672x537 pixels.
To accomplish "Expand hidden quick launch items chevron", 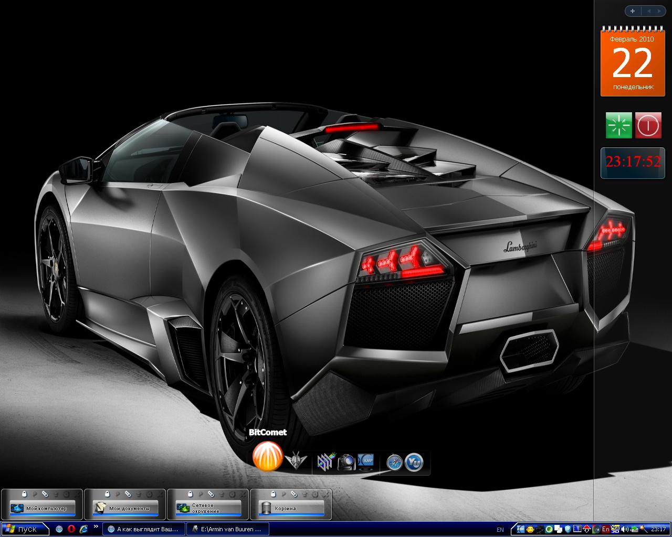I will click(96, 526).
